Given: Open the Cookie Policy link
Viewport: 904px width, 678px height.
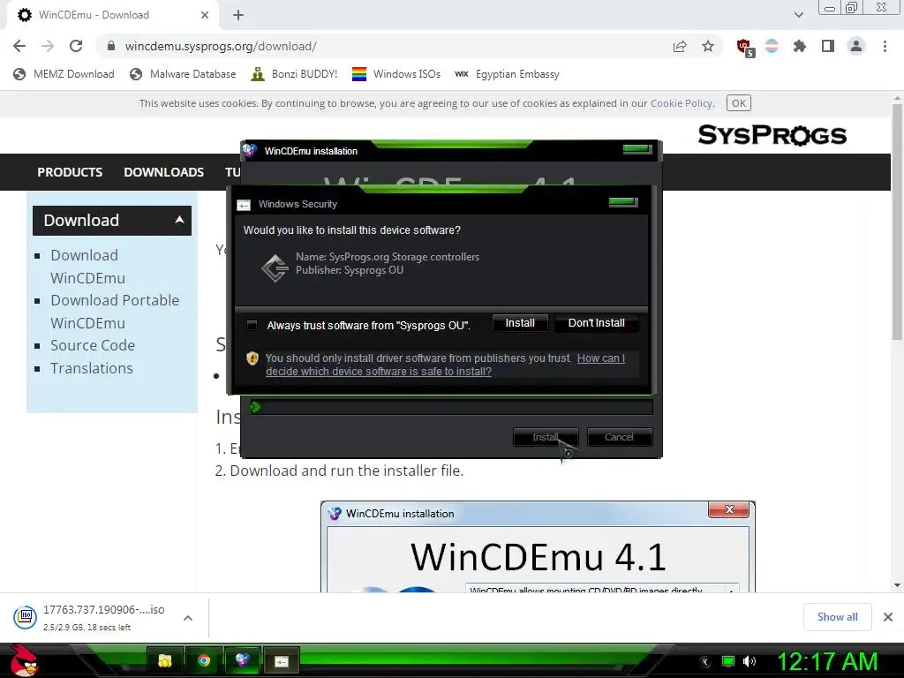Looking at the screenshot, I should [x=682, y=103].
